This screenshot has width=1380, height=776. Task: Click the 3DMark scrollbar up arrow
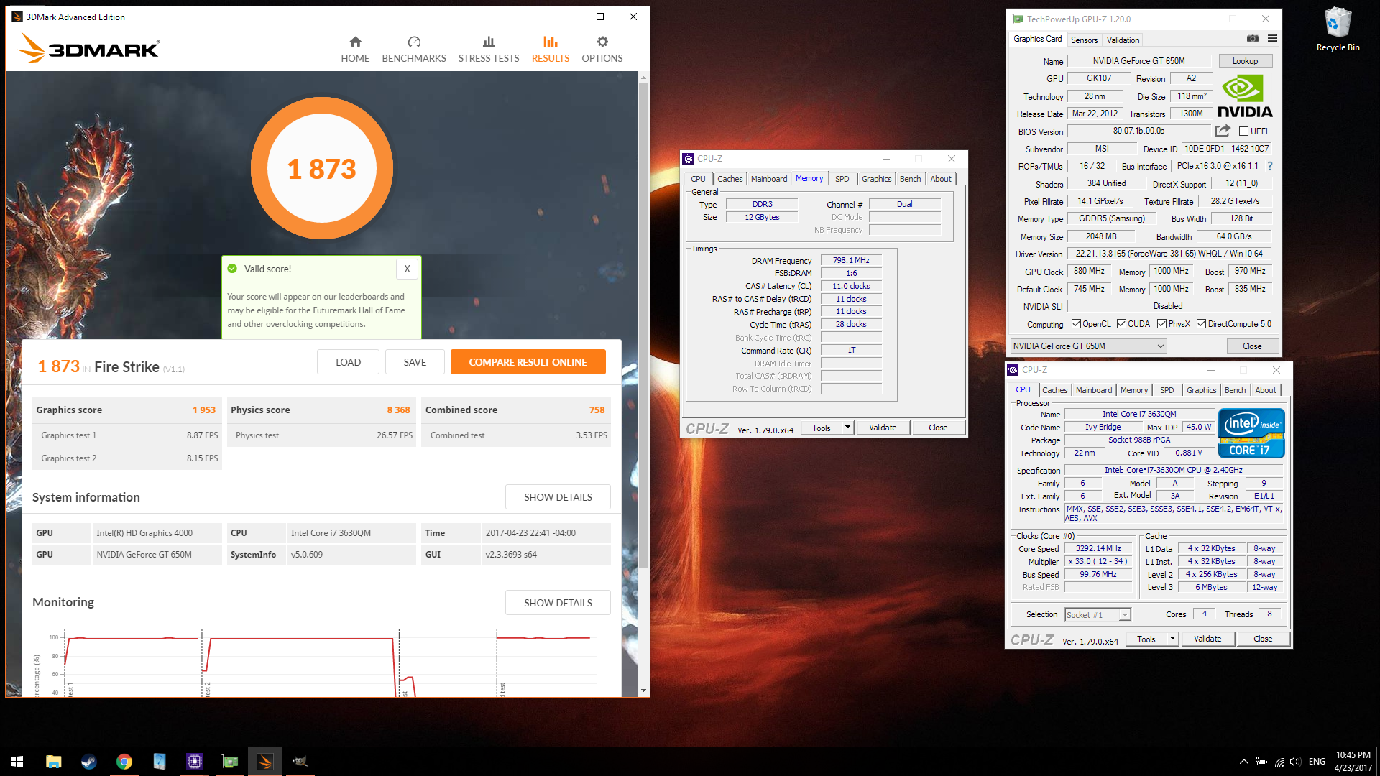(x=643, y=77)
